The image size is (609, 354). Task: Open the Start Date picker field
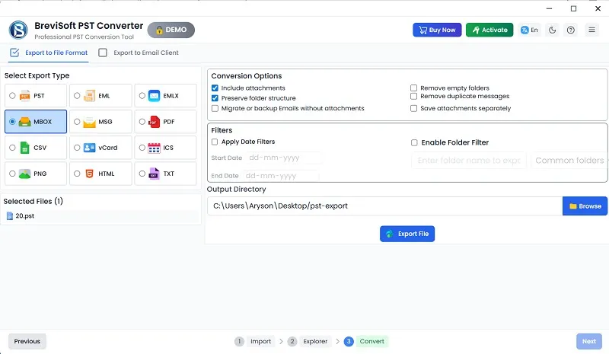point(282,158)
